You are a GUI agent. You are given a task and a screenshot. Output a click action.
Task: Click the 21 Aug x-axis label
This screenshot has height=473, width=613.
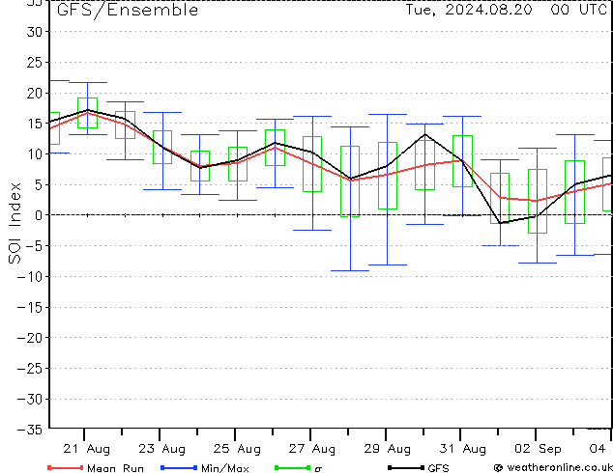pos(86,449)
